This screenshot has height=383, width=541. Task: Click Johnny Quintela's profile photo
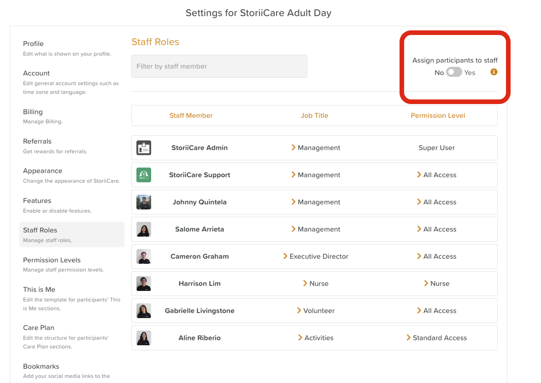(144, 202)
